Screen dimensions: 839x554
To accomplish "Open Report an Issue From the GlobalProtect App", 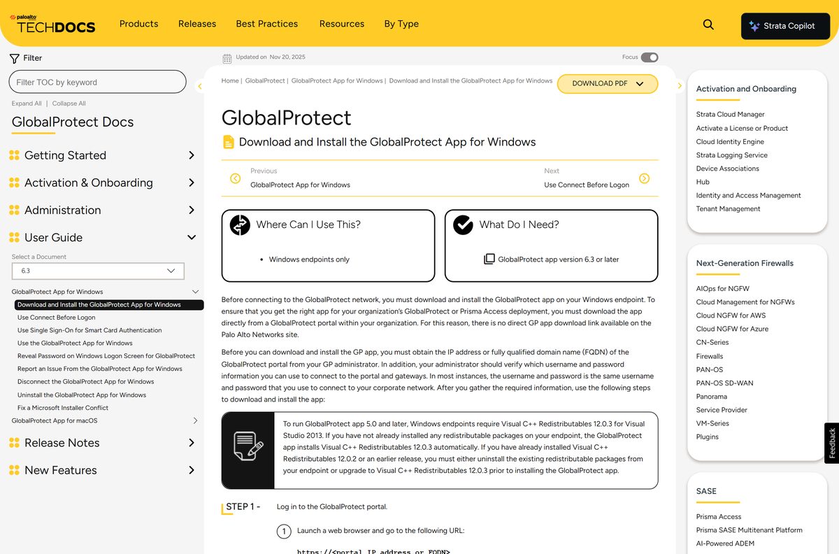I will tap(100, 369).
